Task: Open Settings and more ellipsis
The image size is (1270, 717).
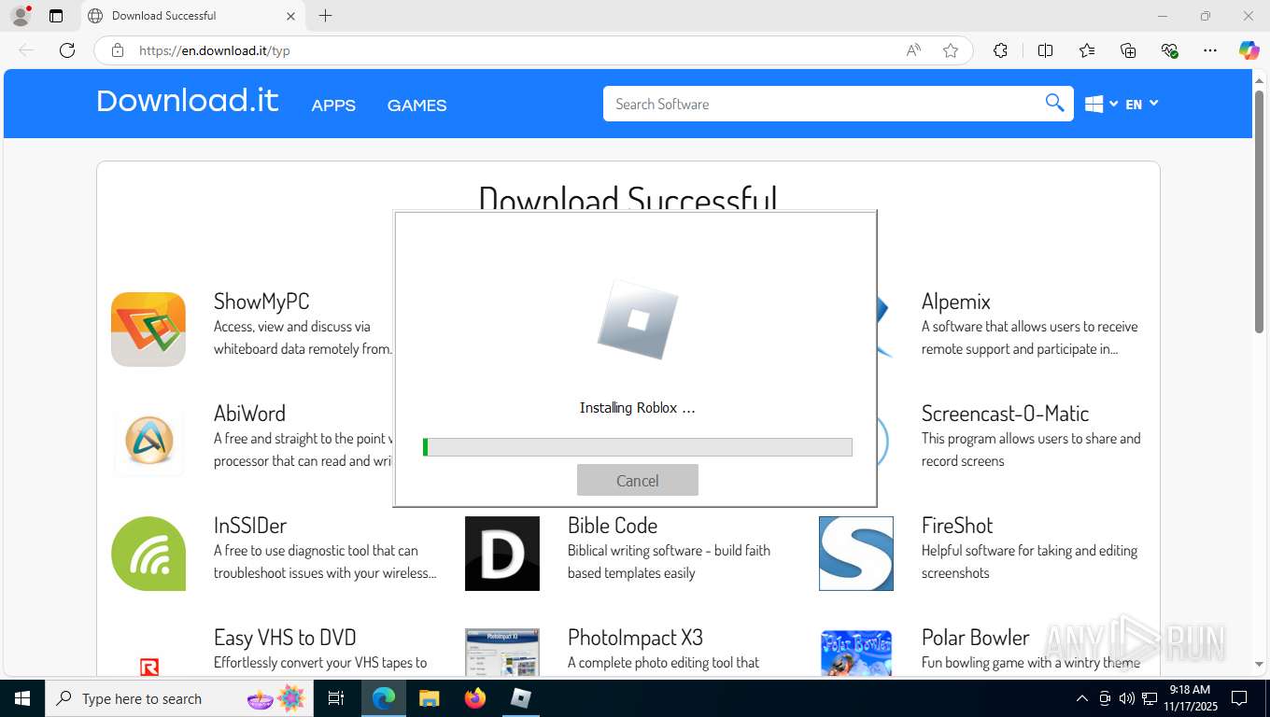Action: (1210, 50)
